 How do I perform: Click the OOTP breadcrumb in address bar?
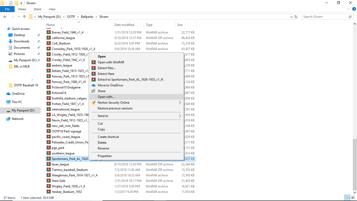(71, 17)
